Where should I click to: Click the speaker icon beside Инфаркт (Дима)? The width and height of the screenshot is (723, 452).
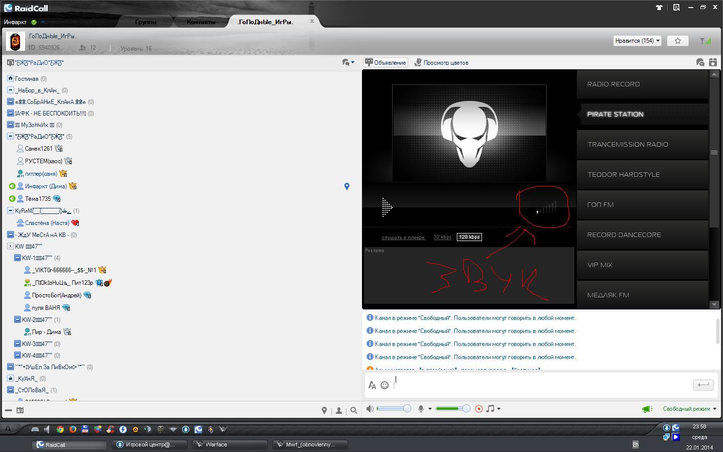click(x=12, y=186)
